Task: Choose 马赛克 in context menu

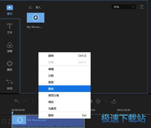Action: tap(65, 109)
